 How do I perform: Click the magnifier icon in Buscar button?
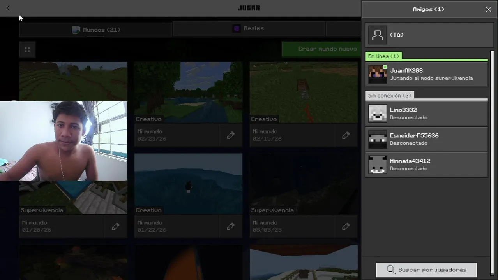[390, 269]
